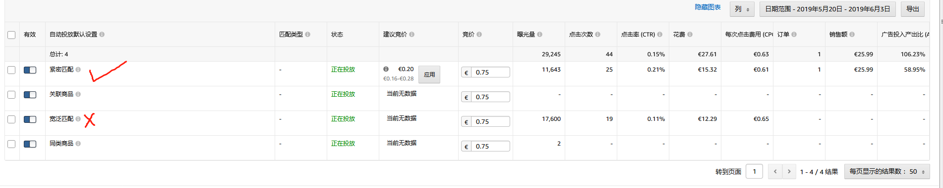
Task: Click info icon beside 紧密匹配
Action: pyautogui.click(x=78, y=70)
